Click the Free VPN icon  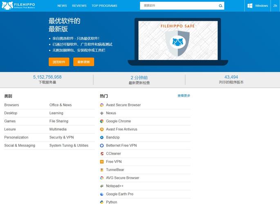102,162
